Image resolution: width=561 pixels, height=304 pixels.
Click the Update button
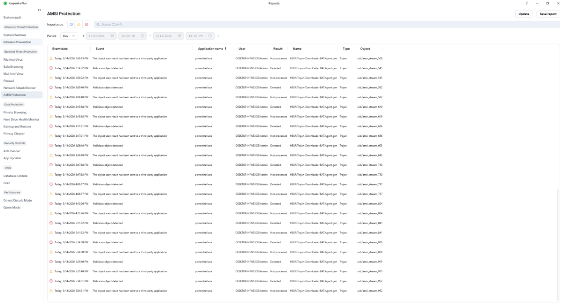[524, 14]
